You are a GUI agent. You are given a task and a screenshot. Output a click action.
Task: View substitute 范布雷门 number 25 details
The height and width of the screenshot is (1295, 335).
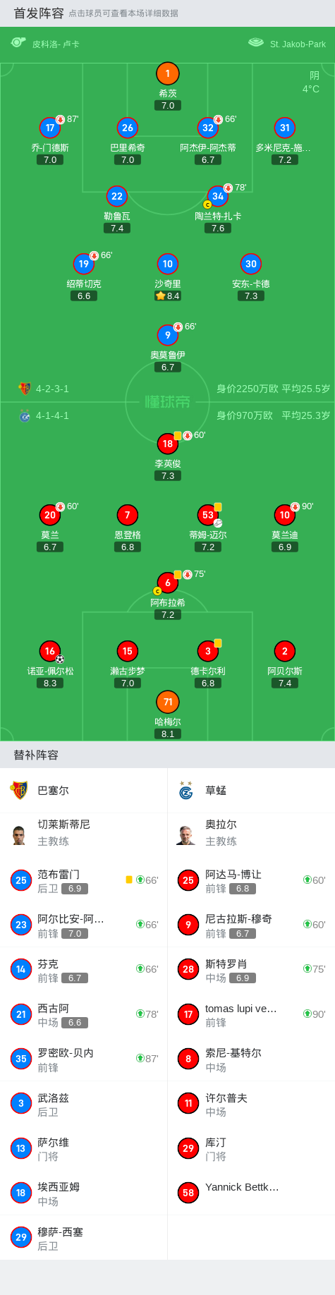83,880
